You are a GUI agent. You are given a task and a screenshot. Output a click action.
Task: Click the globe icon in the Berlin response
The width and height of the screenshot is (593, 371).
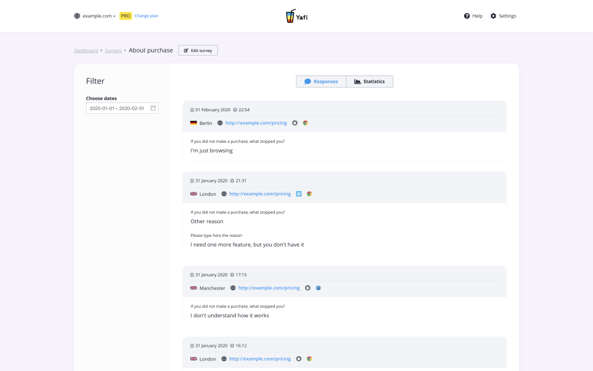click(x=220, y=123)
